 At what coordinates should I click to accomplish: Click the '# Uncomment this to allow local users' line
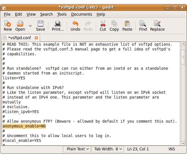[x=57, y=136]
